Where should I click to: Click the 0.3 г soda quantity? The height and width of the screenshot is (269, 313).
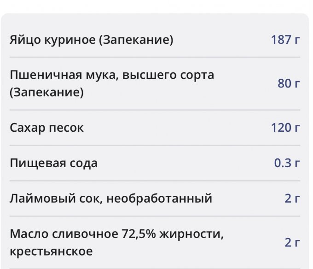click(x=287, y=163)
